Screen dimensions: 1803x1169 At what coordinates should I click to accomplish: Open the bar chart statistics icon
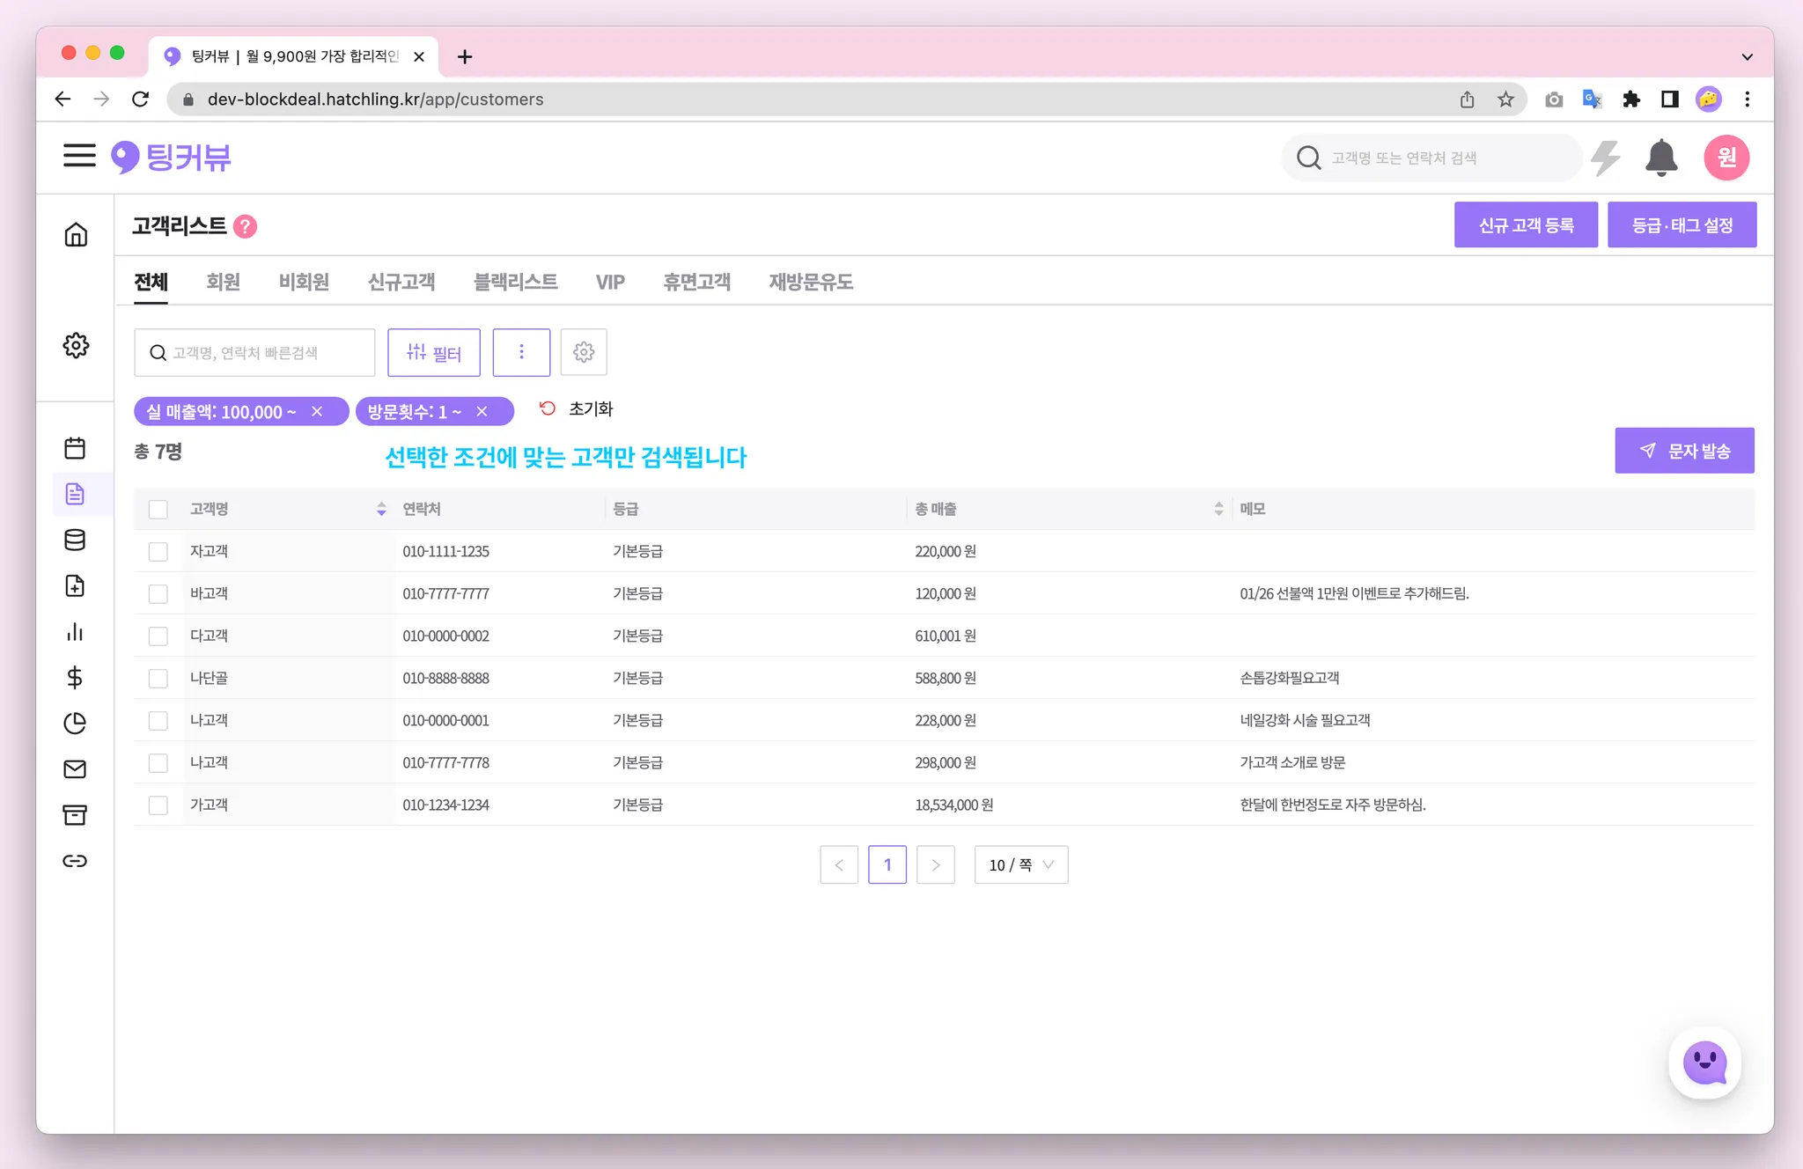(x=75, y=632)
